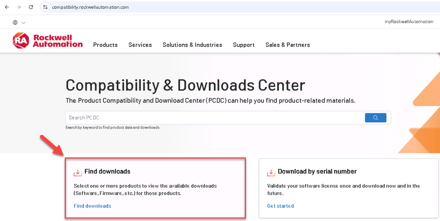Click the 'Search by keyword' hint text

click(x=113, y=128)
